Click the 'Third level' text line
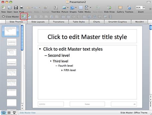This screenshot has width=152, height=115. (x=60, y=61)
